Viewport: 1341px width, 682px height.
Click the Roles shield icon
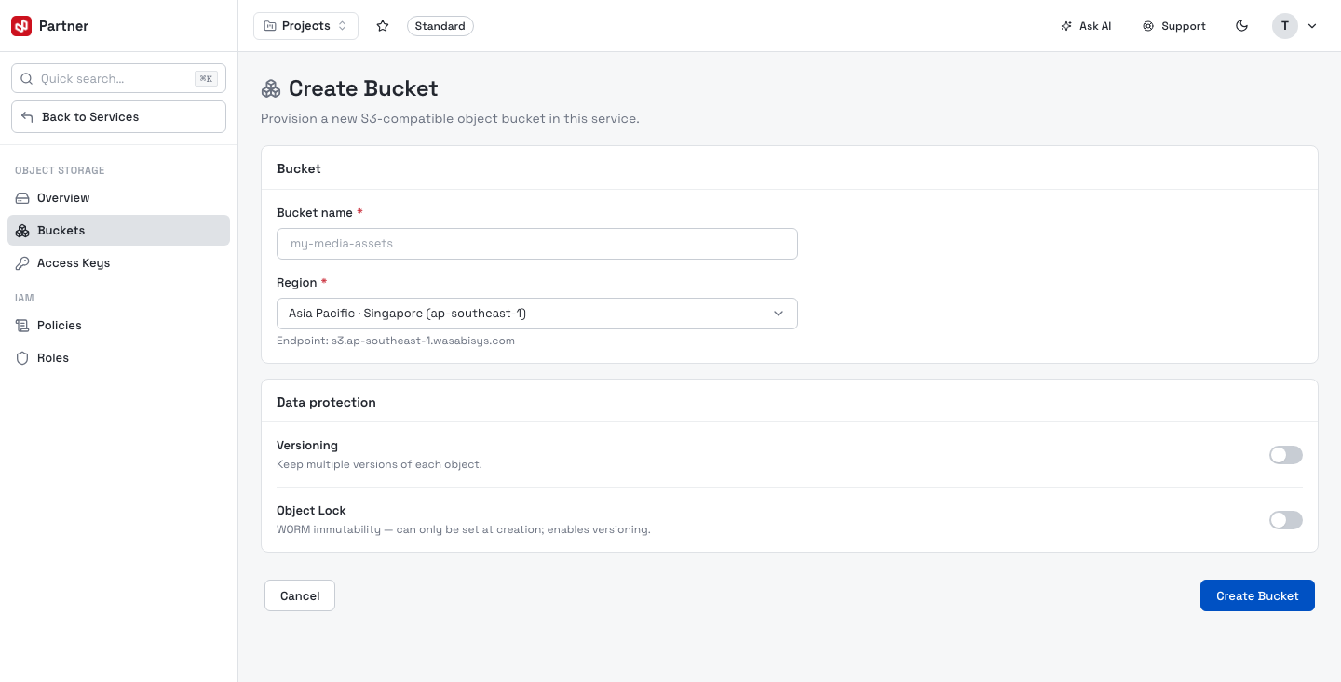click(x=22, y=358)
